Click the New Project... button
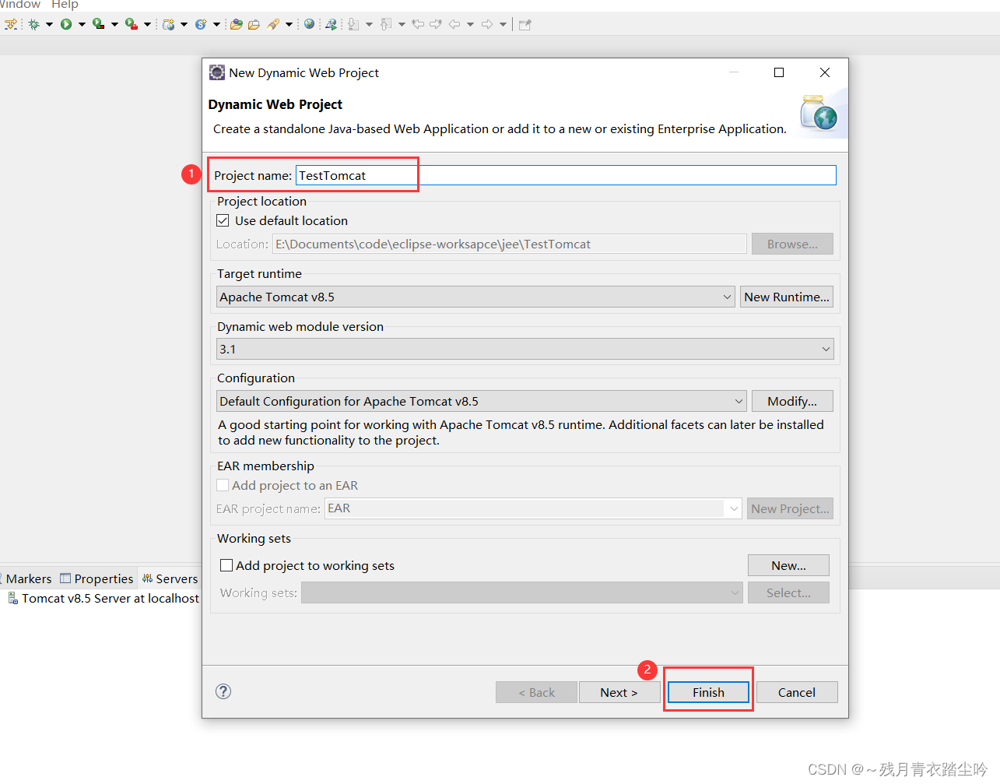 (790, 508)
